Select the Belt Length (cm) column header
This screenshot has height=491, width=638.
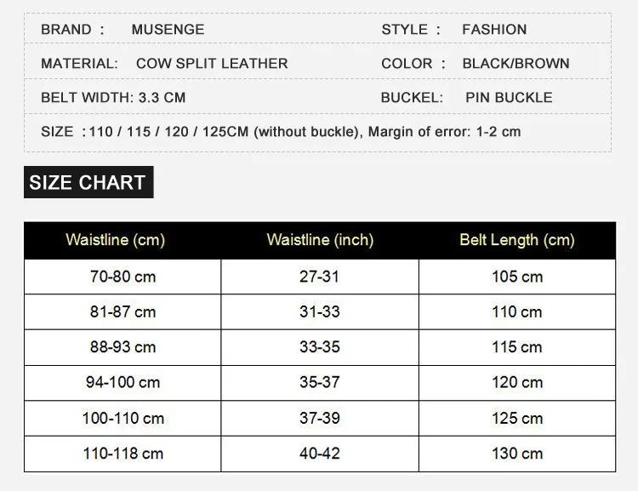517,240
